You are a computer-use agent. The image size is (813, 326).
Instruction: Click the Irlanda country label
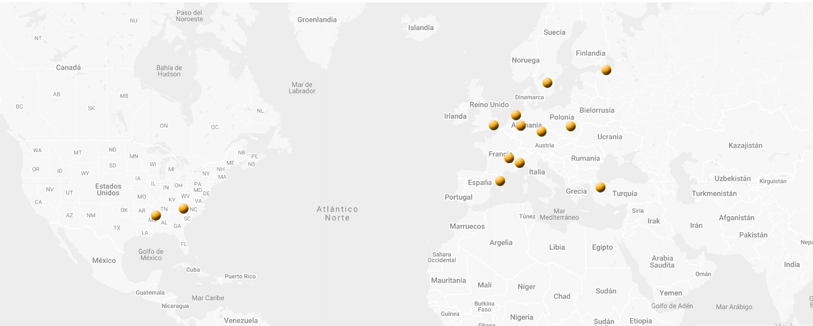point(455,116)
